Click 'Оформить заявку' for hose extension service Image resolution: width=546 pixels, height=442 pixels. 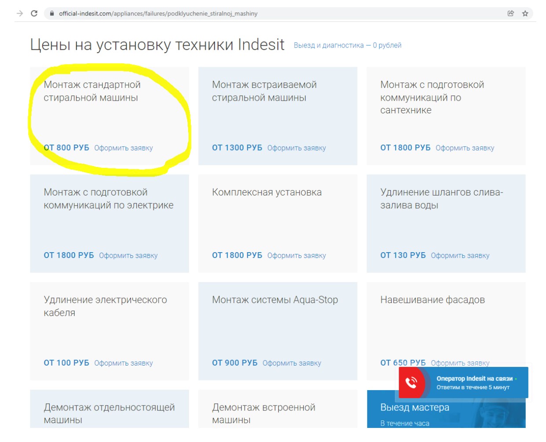point(460,256)
